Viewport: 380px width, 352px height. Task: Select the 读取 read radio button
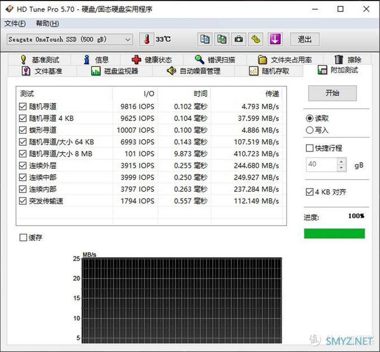(x=310, y=118)
